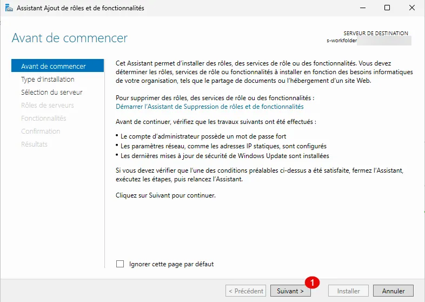Image resolution: width=425 pixels, height=302 pixels.
Task: Open the 'Sélection du serveur' step
Action: 51,93
